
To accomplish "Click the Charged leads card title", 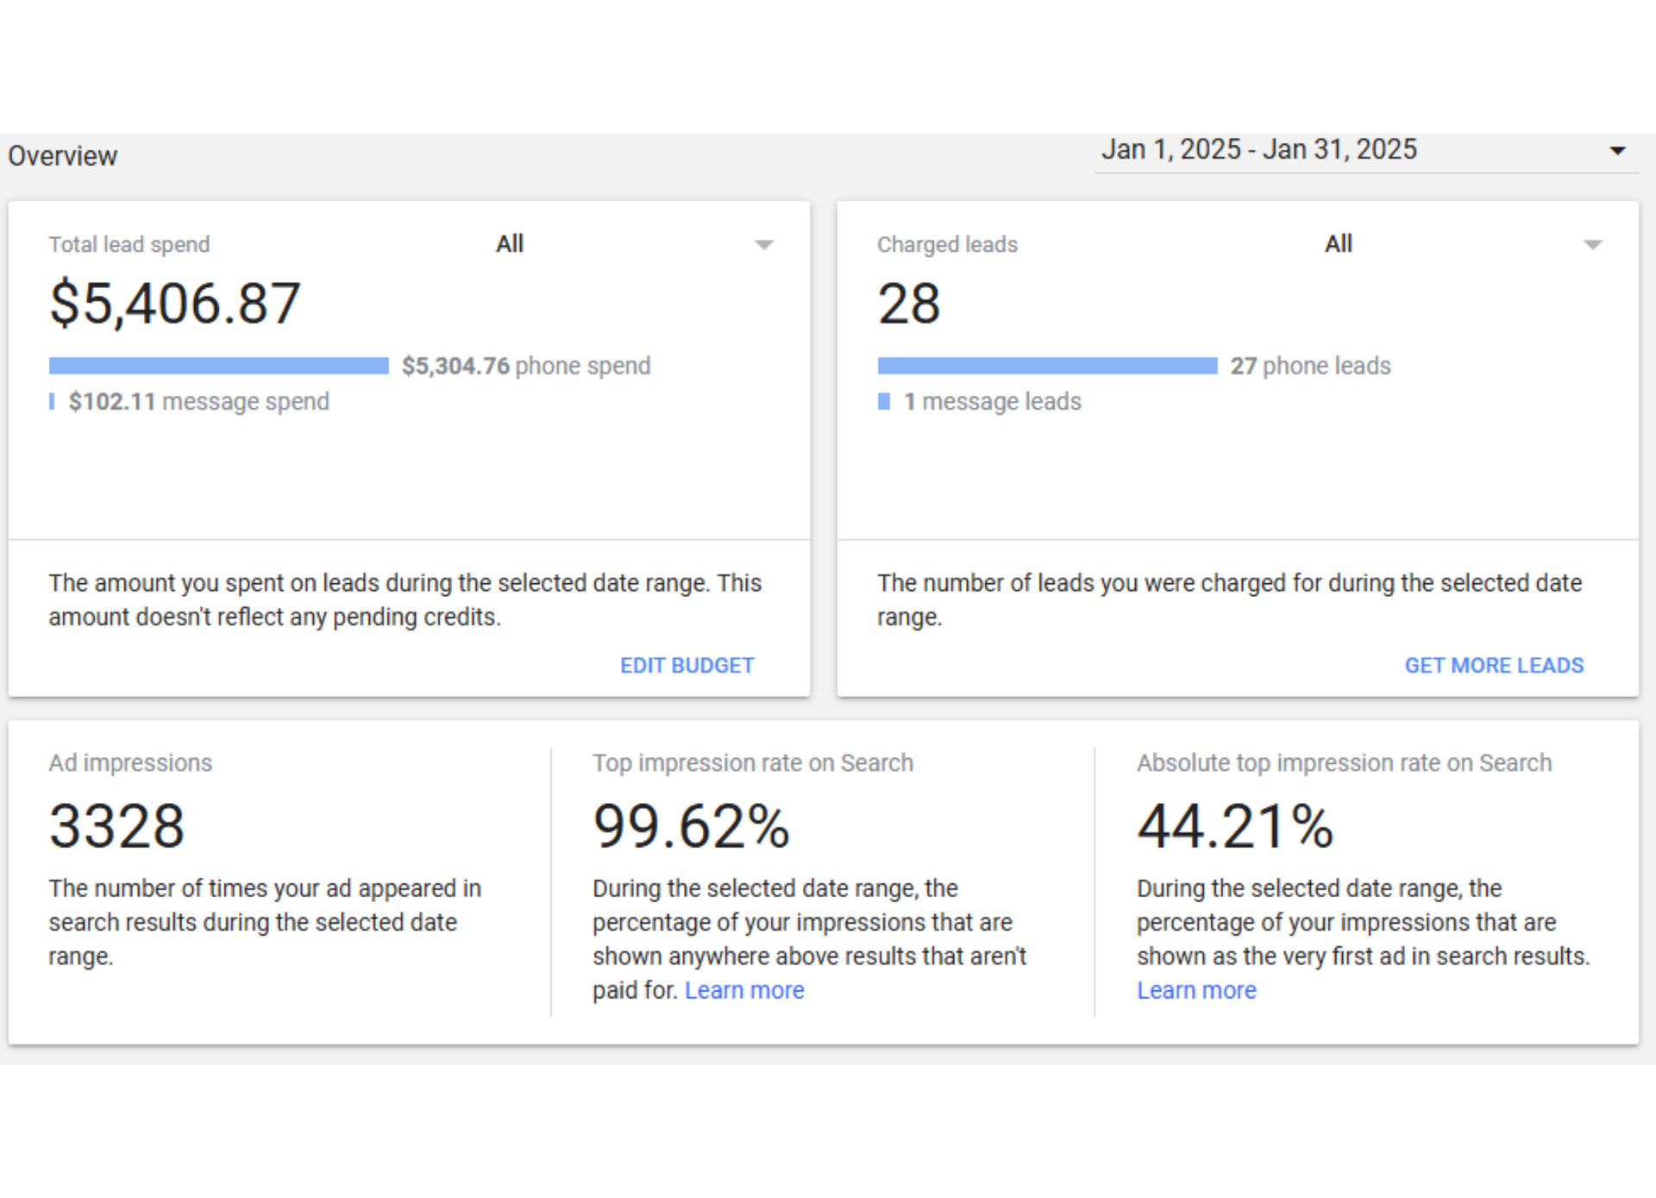I will pos(947,244).
